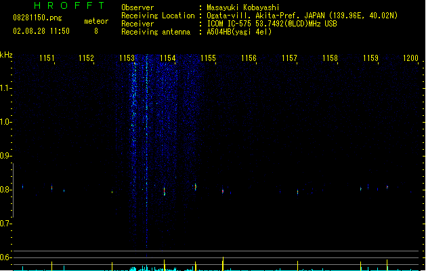Click frequency axis label 0.9
426x271 pixels.
coord(5,156)
